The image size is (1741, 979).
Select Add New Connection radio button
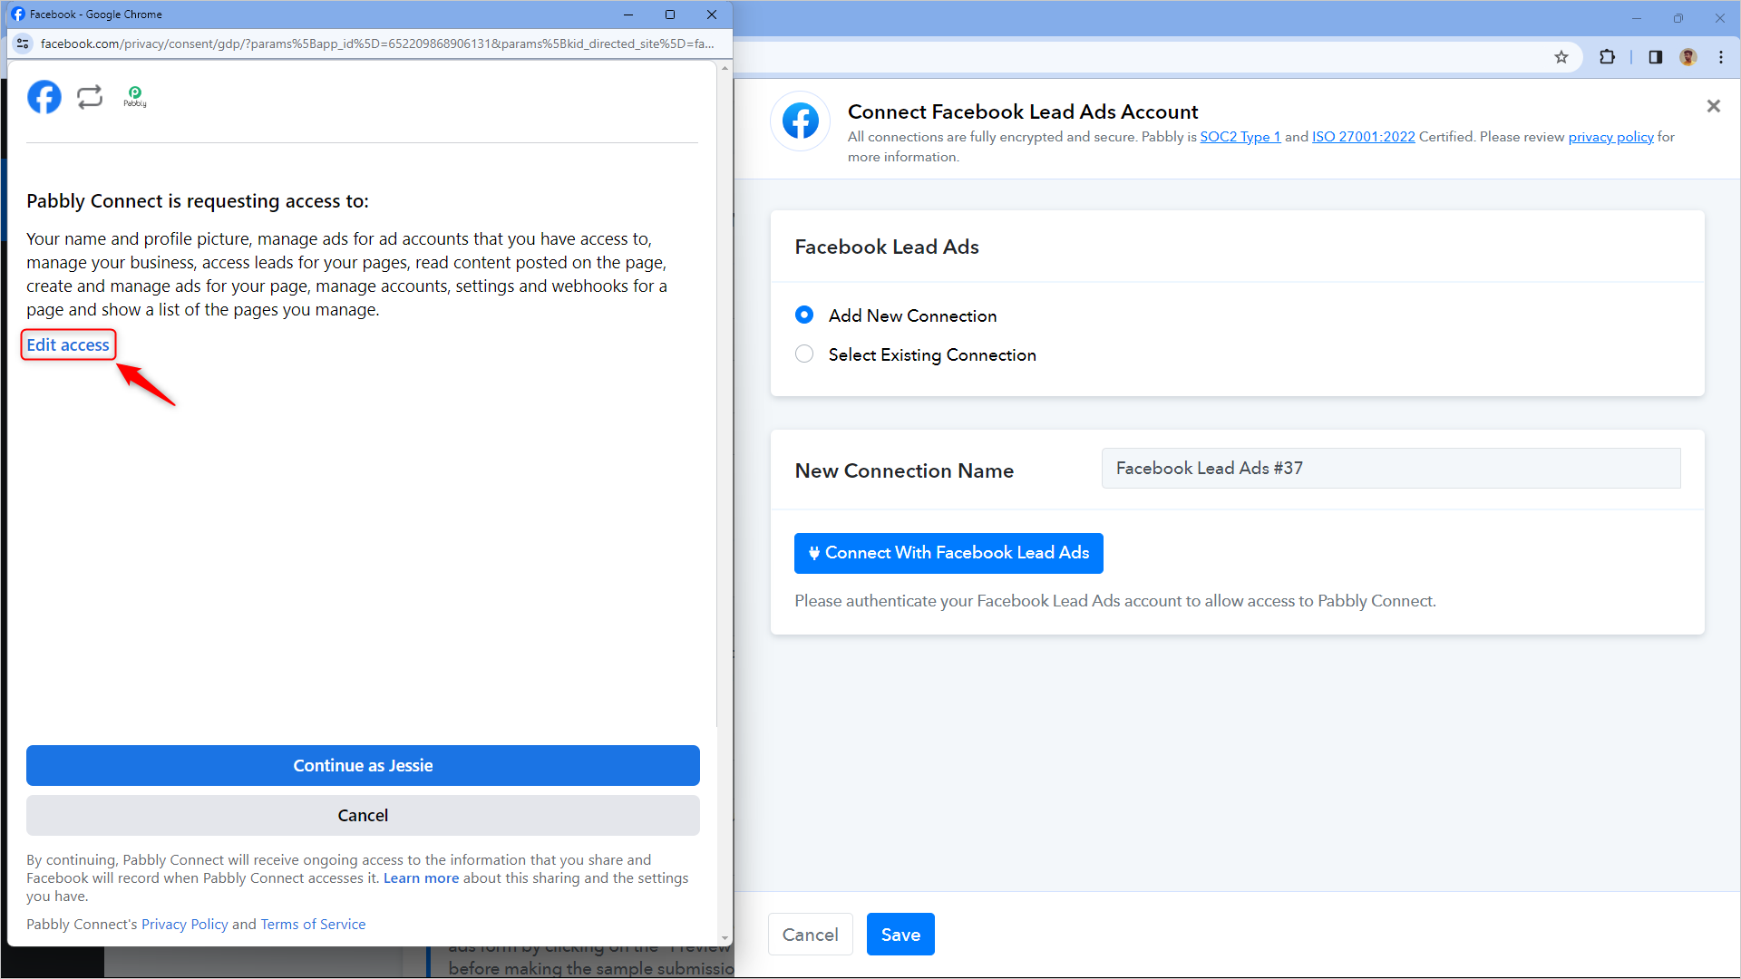804,315
